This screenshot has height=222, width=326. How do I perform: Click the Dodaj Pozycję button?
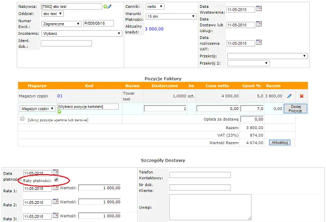[295, 108]
